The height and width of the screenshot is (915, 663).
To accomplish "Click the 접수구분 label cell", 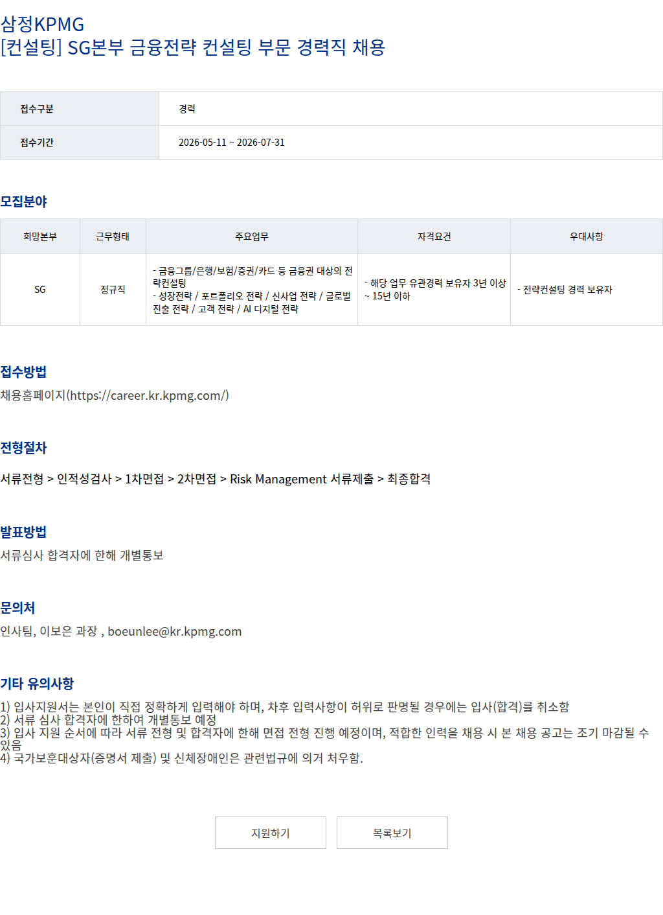I will pyautogui.click(x=80, y=109).
